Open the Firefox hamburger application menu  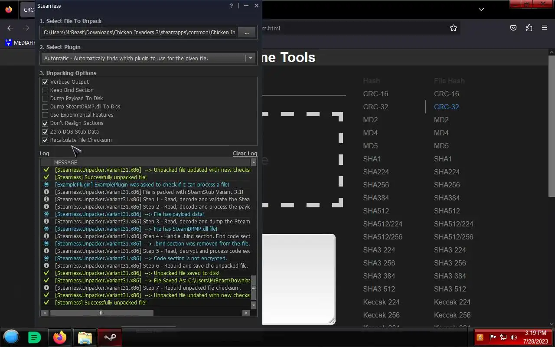pos(545,28)
